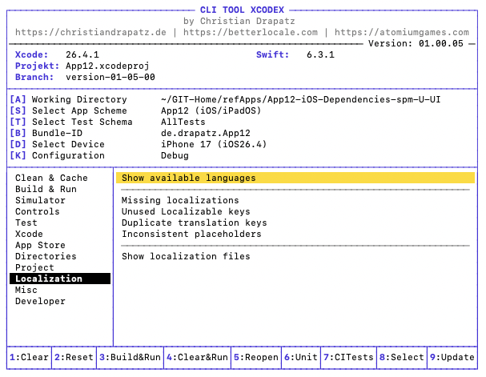Click the 7:CITests function key
This screenshot has height=377, width=486.
coord(349,357)
